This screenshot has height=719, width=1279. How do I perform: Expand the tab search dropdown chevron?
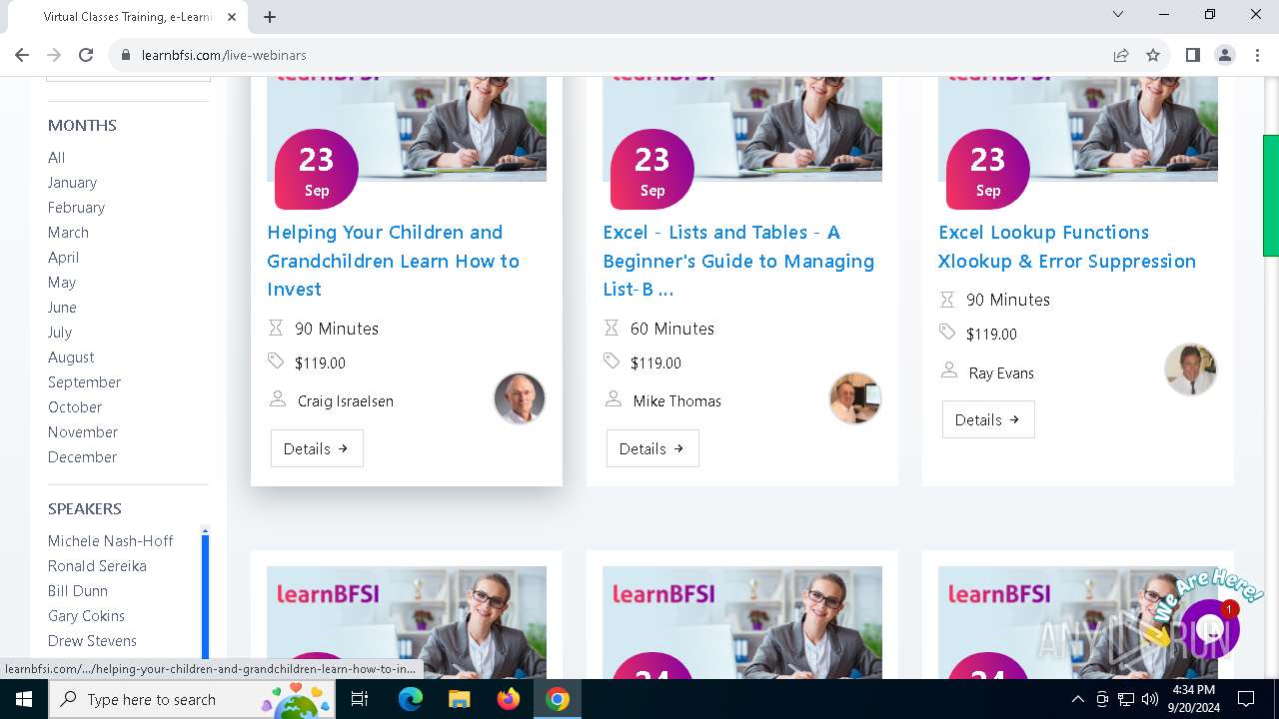point(1118,15)
